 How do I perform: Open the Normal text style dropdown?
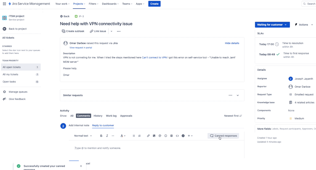[83, 136]
